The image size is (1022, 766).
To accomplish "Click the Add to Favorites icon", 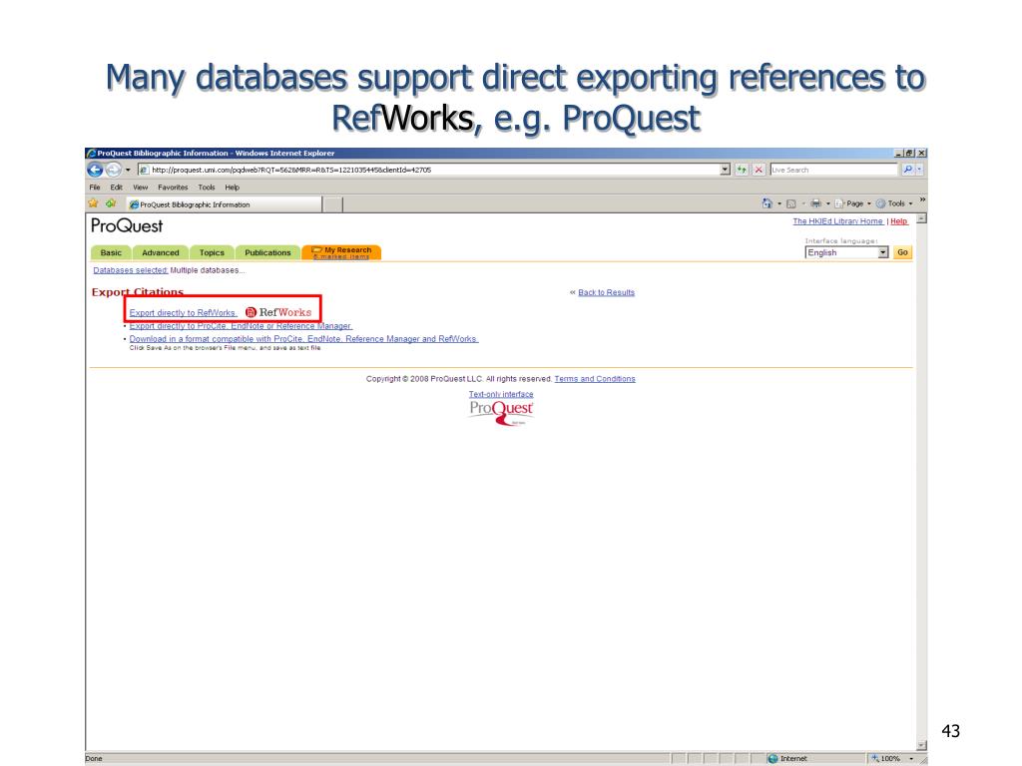I will coord(111,203).
